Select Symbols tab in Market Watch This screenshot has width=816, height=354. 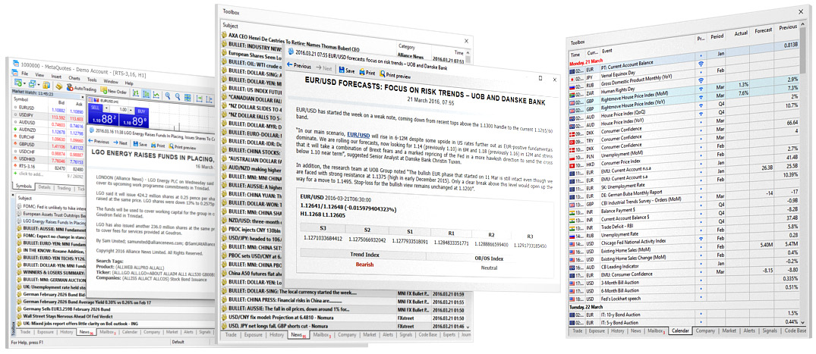(x=24, y=186)
